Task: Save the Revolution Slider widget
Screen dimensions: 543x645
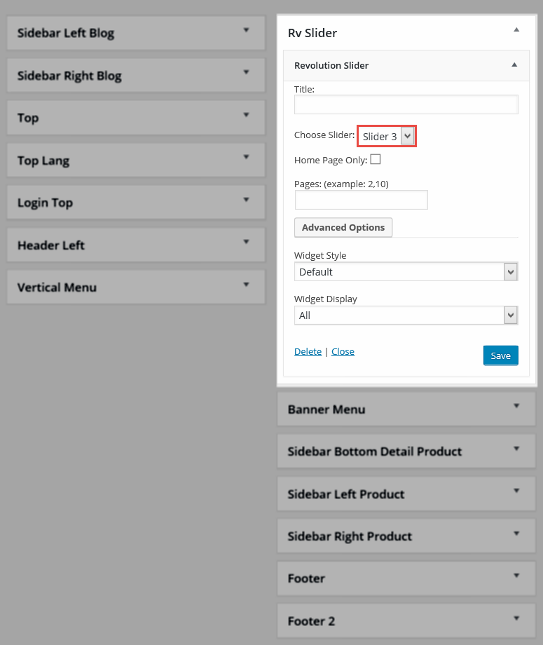Action: pos(501,355)
